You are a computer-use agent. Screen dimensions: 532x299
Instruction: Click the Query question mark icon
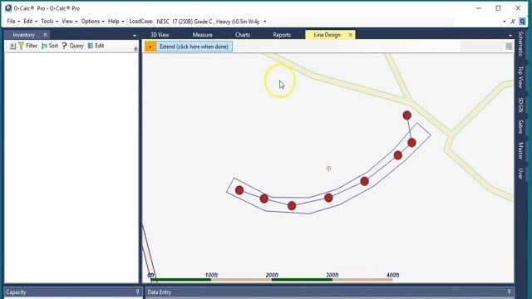64,46
